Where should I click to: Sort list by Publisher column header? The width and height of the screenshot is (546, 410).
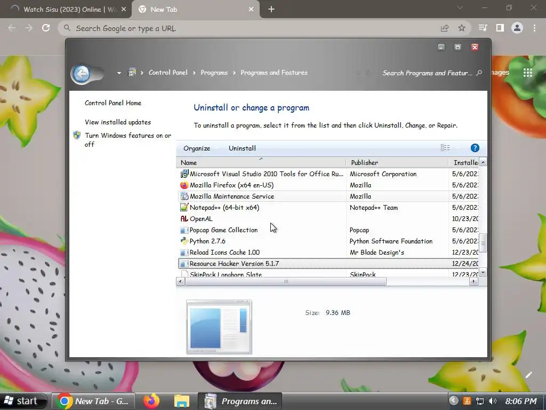397,162
